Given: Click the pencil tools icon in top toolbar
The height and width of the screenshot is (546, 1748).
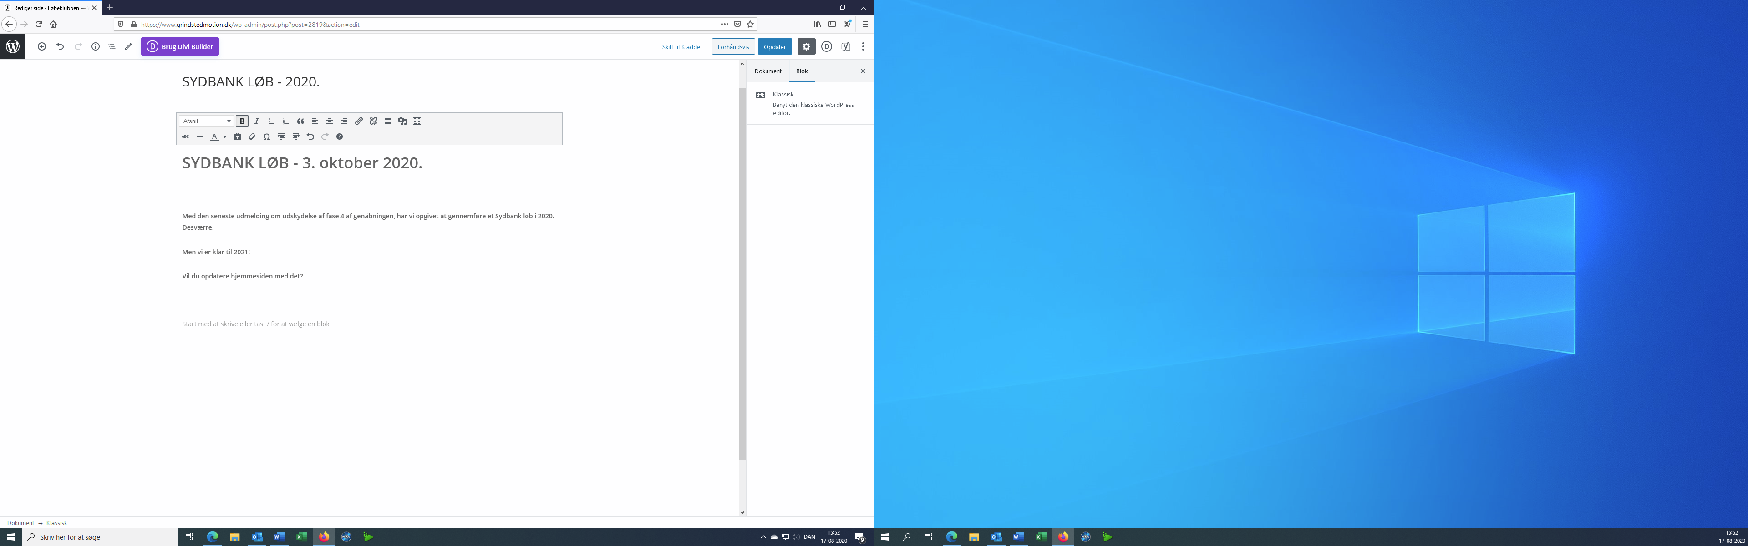Looking at the screenshot, I should pyautogui.click(x=128, y=47).
